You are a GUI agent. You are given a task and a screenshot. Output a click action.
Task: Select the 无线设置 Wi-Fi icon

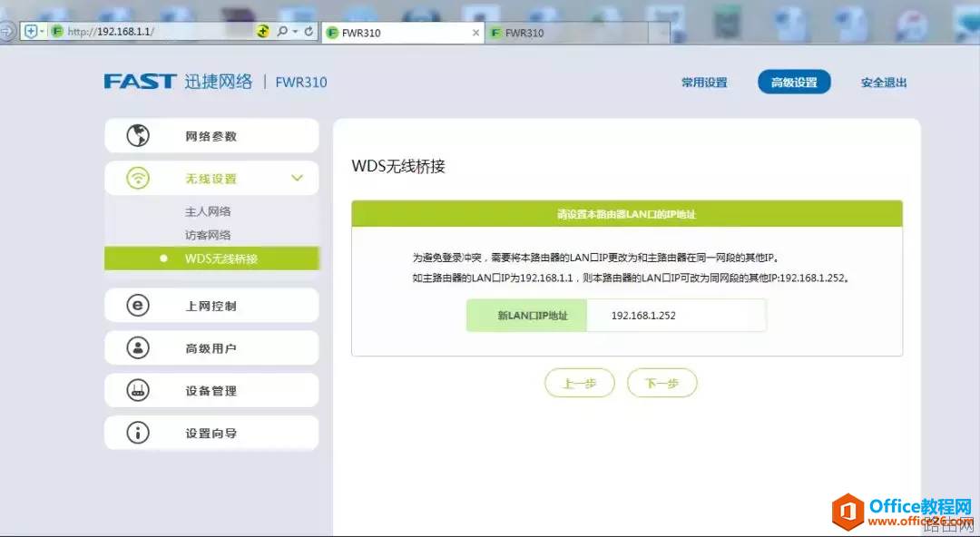coord(138,178)
